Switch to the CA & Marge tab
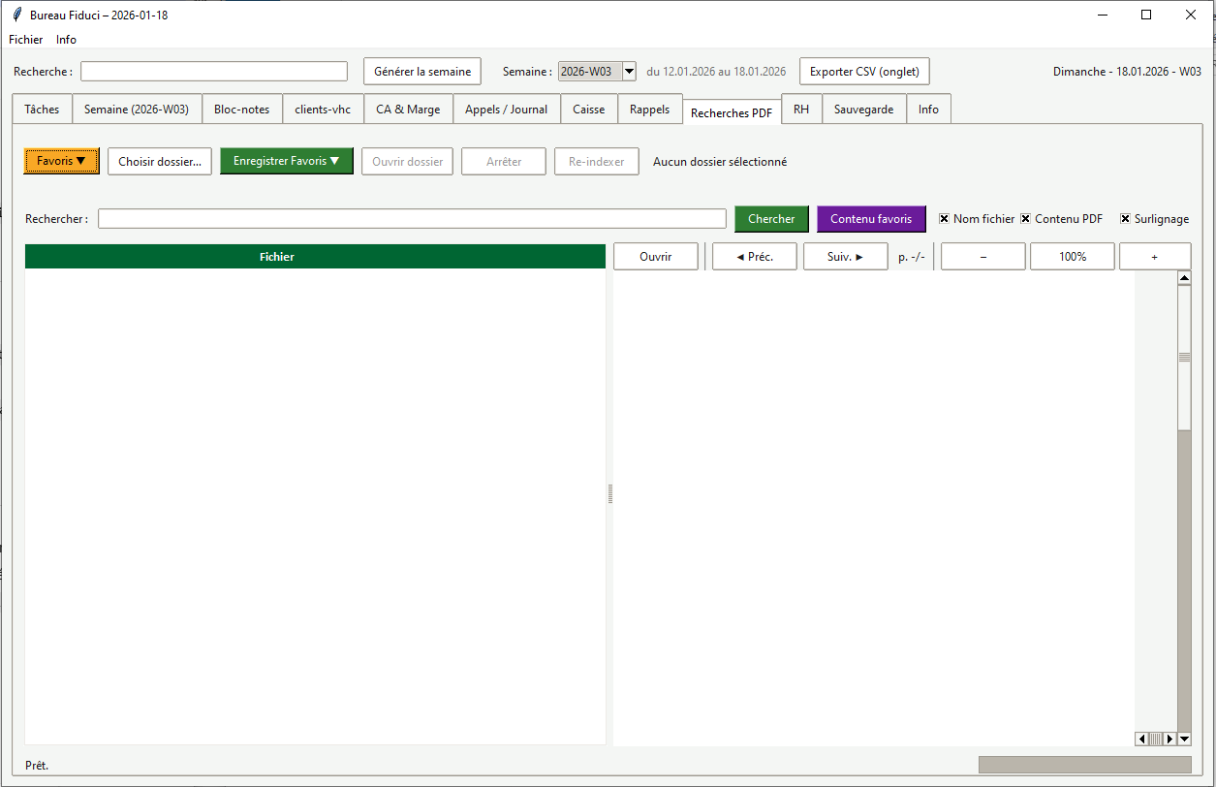 408,110
